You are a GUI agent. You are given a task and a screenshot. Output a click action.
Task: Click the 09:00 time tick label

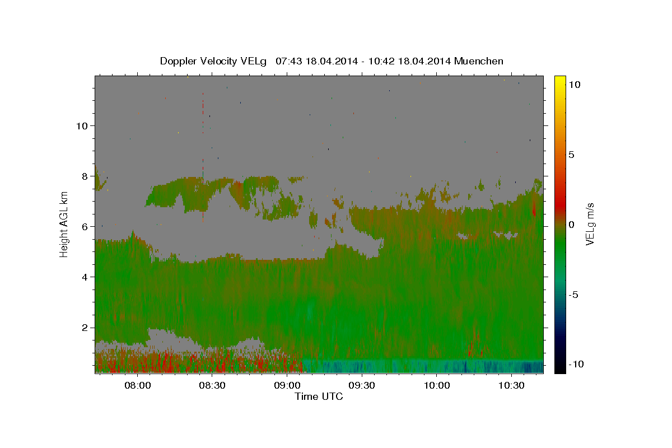287,385
